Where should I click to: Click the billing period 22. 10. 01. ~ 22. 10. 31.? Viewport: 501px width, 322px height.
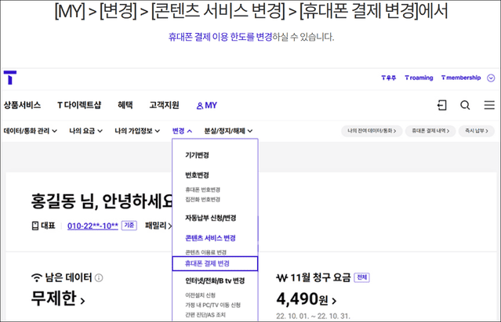pyautogui.click(x=313, y=316)
